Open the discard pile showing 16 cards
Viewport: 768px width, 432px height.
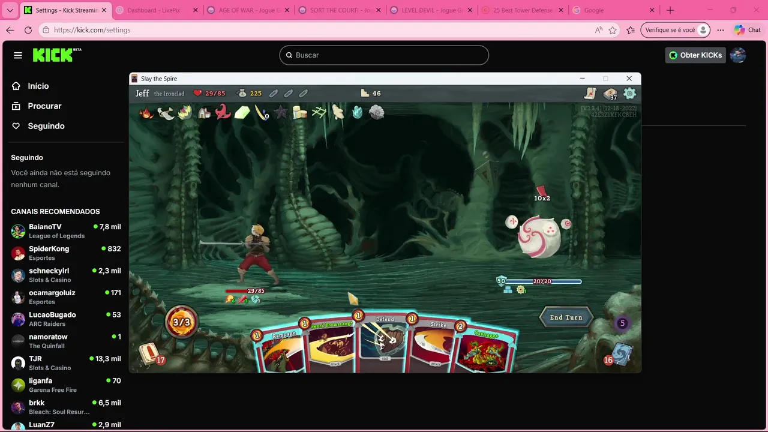coord(620,355)
